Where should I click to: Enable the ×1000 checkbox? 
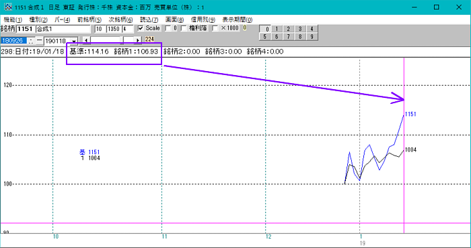[x=215, y=29]
